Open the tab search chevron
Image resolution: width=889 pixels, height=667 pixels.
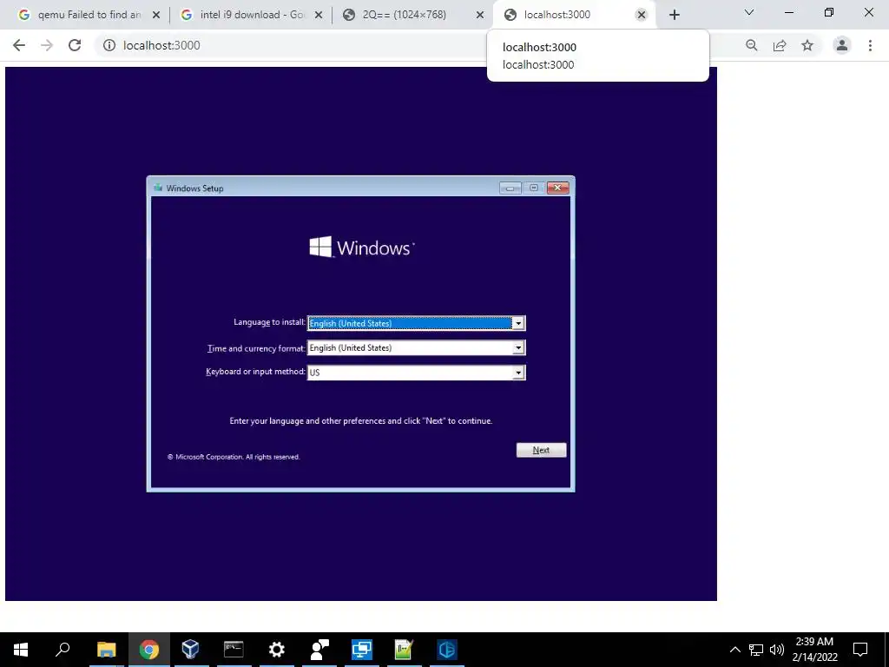click(x=749, y=12)
